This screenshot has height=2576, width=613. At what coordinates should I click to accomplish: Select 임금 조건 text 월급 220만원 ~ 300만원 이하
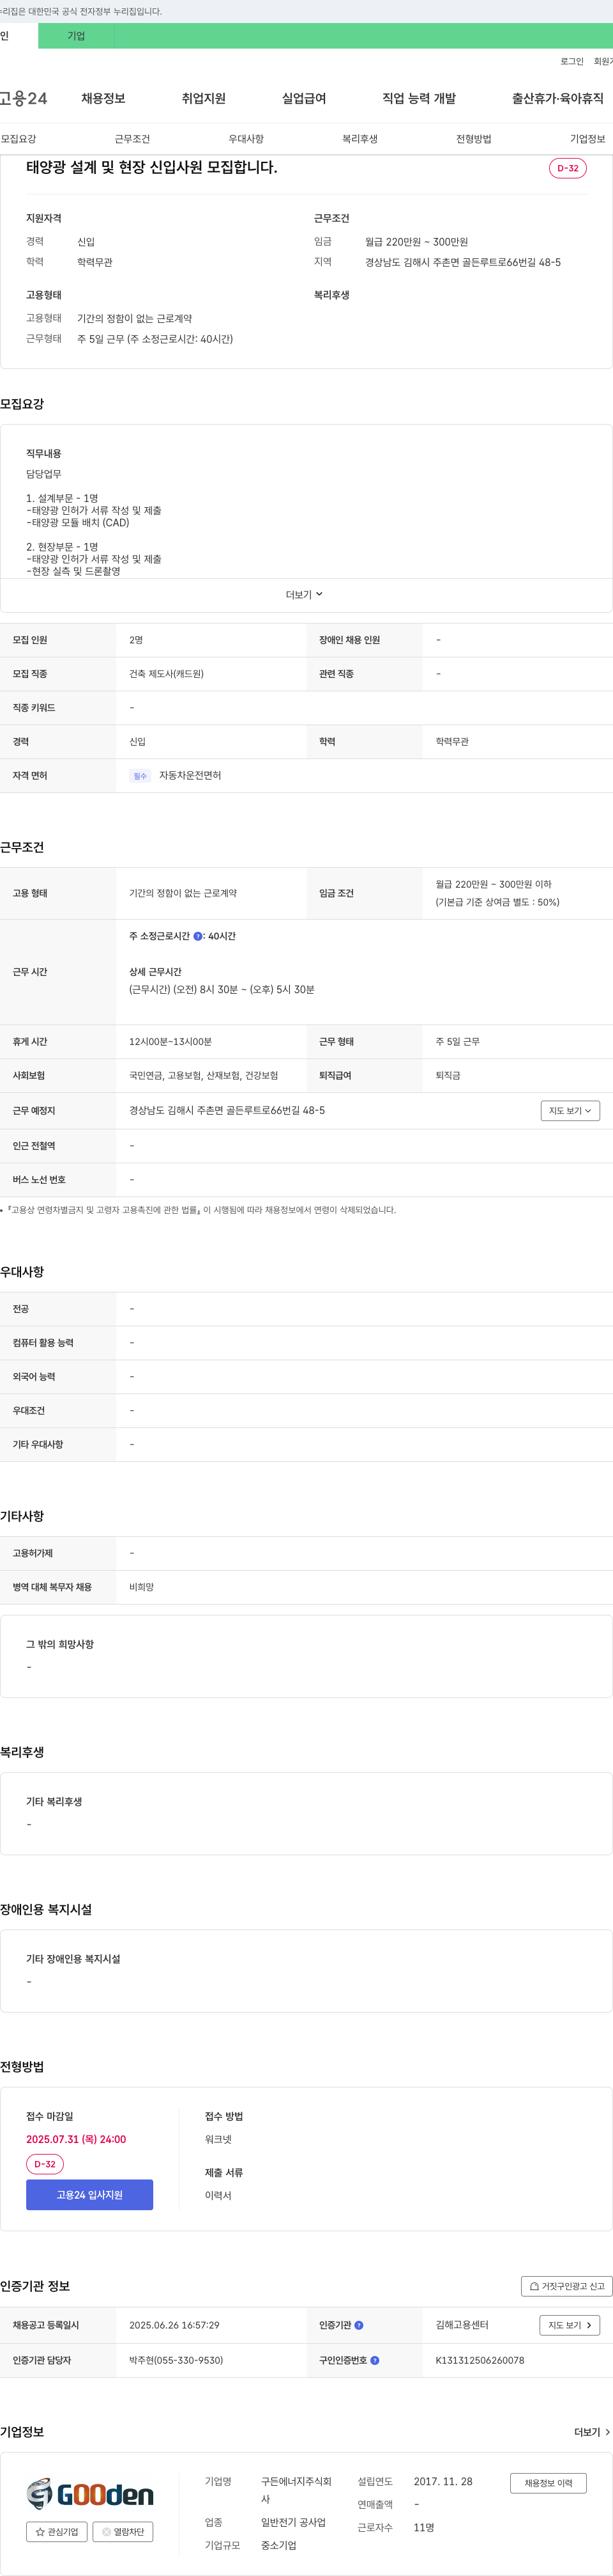tap(493, 884)
